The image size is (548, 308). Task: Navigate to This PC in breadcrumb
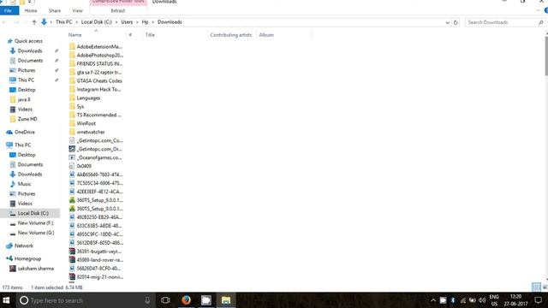pyautogui.click(x=63, y=22)
